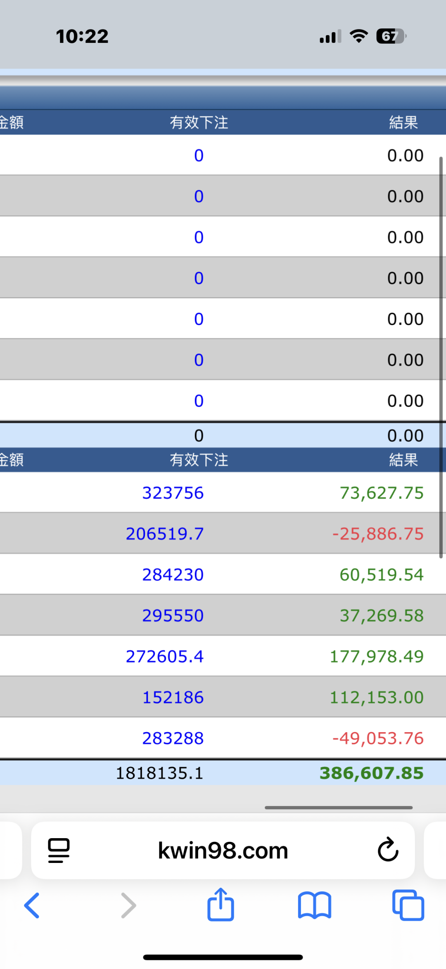Tap the cellular signal bars
Image resolution: width=446 pixels, height=969 pixels.
pyautogui.click(x=330, y=36)
